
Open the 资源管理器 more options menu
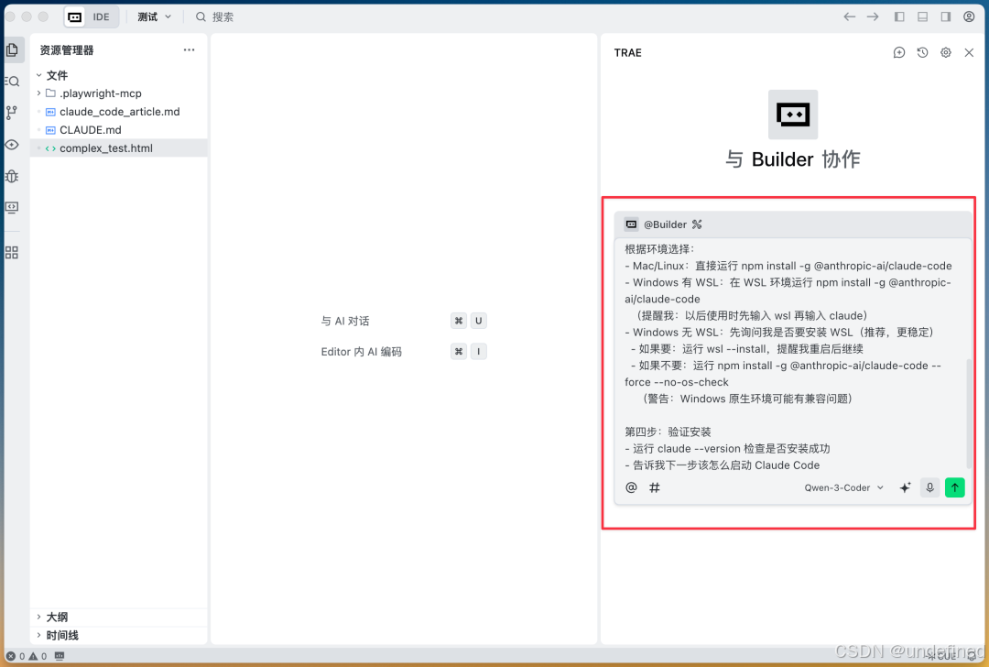coord(190,49)
